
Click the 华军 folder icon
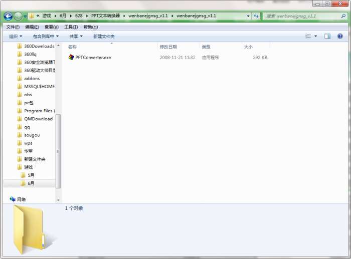click(20, 151)
